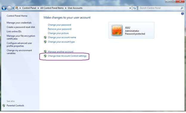The height and width of the screenshot is (113, 186).
Task: Open Link online IDs
Action: (x=14, y=31)
